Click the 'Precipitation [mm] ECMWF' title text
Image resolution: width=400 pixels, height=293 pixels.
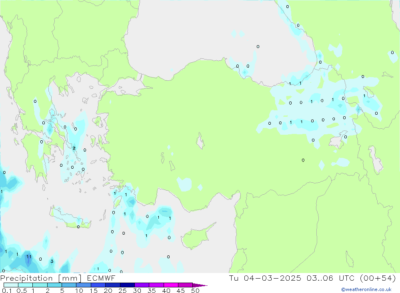58,278
